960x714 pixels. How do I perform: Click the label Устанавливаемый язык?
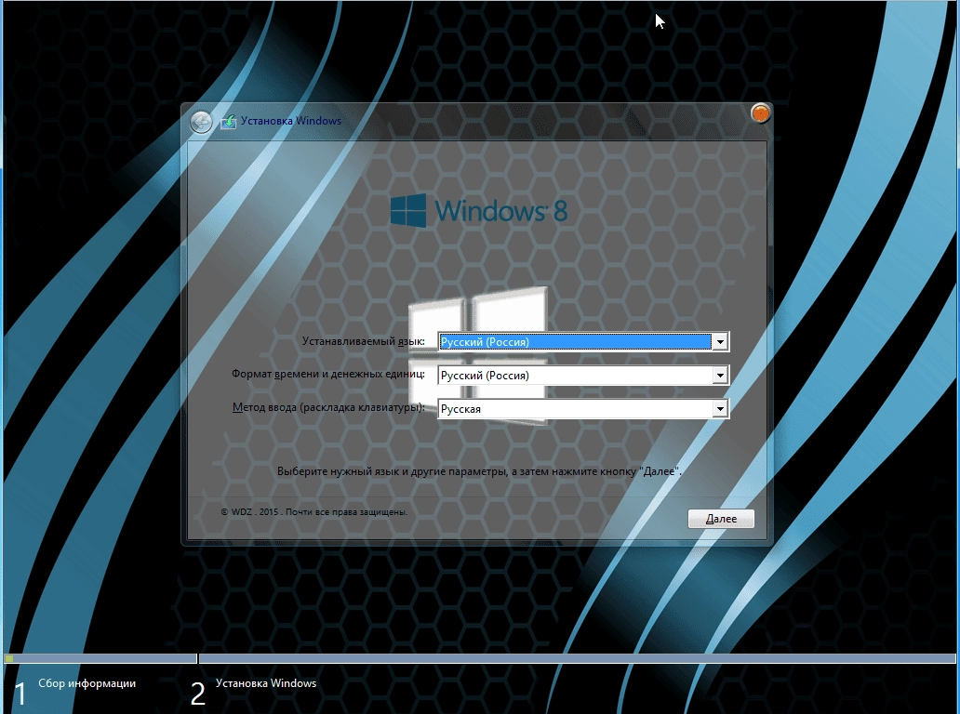click(x=363, y=341)
